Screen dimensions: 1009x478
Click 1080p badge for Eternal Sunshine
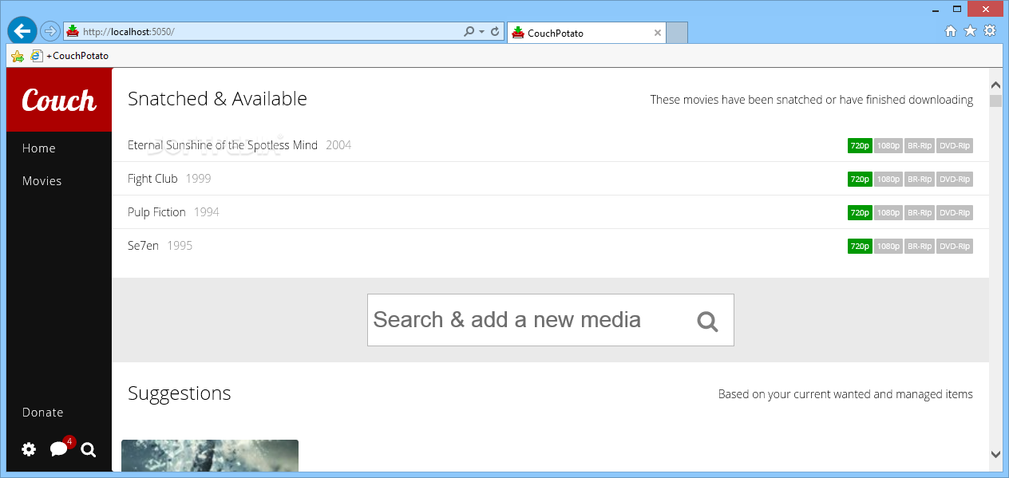[x=888, y=146]
